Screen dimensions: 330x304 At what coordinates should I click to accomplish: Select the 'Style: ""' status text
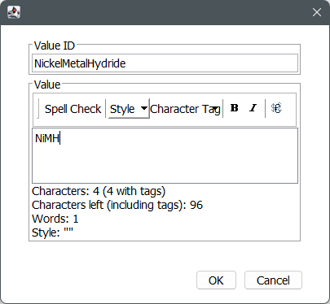click(53, 232)
